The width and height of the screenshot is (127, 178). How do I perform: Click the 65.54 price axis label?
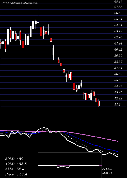118,19
